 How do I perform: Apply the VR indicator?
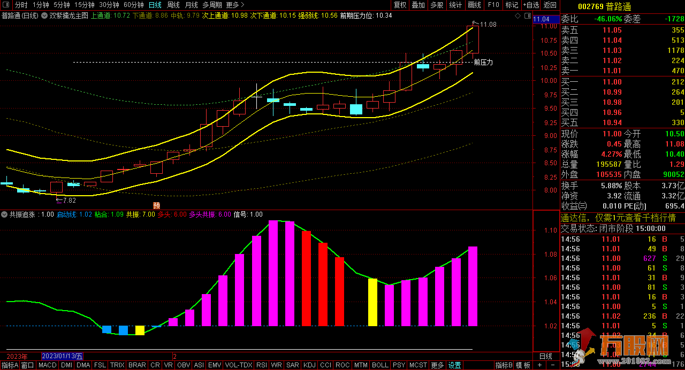tap(169, 365)
